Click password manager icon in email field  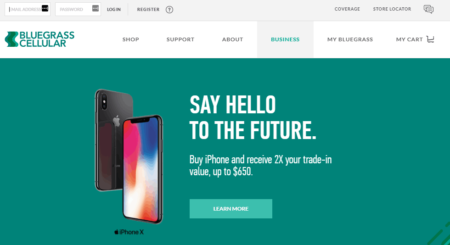[x=45, y=8]
